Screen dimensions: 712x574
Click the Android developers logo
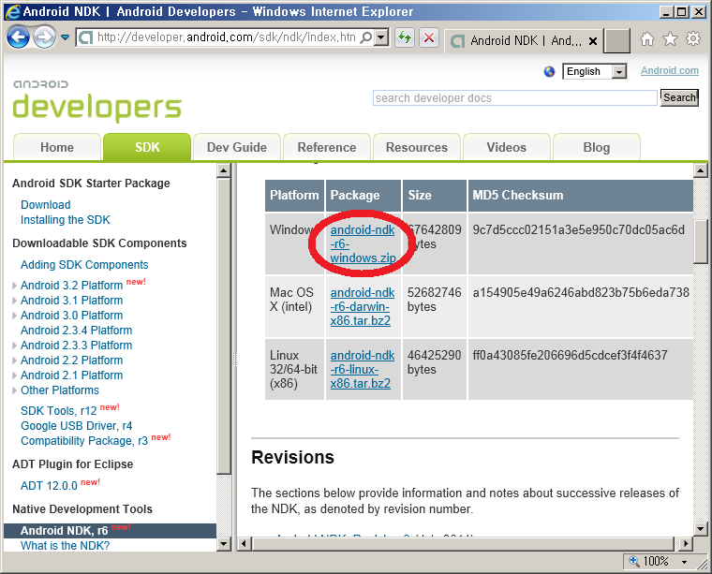(x=96, y=101)
